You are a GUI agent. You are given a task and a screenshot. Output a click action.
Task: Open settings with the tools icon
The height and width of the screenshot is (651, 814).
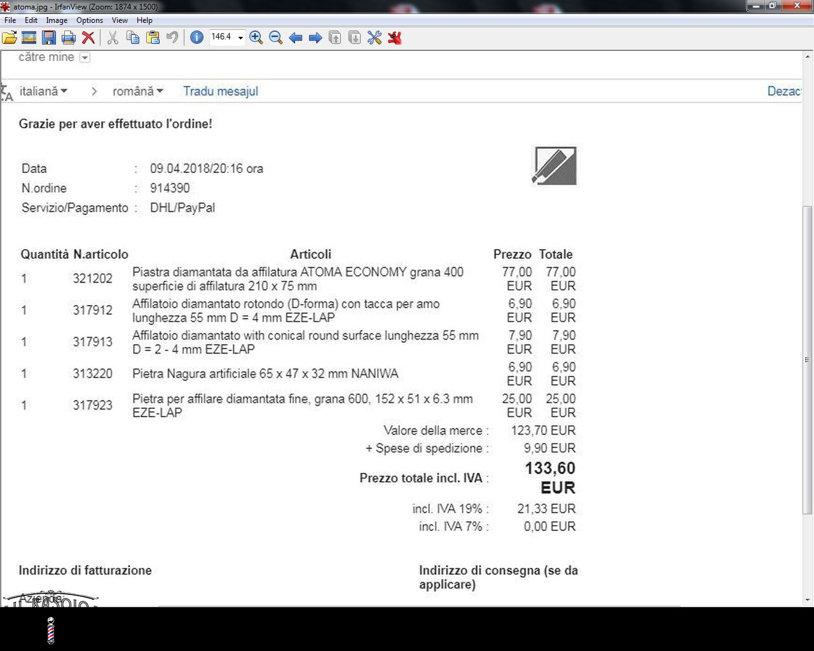[x=375, y=38]
